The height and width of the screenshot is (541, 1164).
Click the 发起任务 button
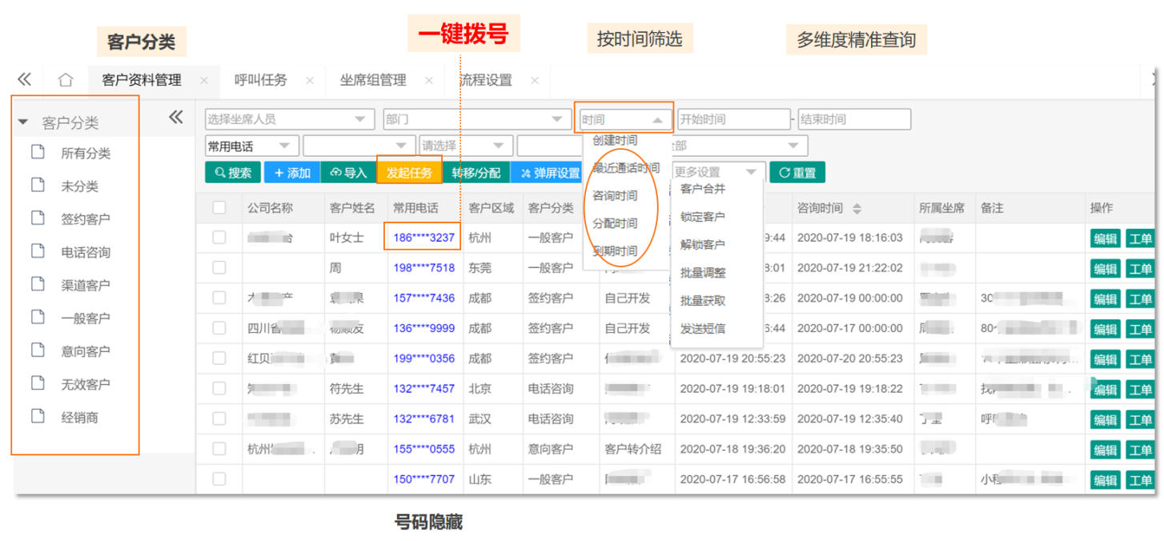[409, 172]
